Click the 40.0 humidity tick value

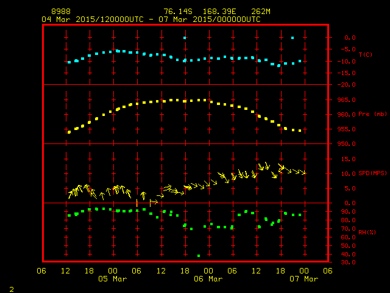click(348, 255)
